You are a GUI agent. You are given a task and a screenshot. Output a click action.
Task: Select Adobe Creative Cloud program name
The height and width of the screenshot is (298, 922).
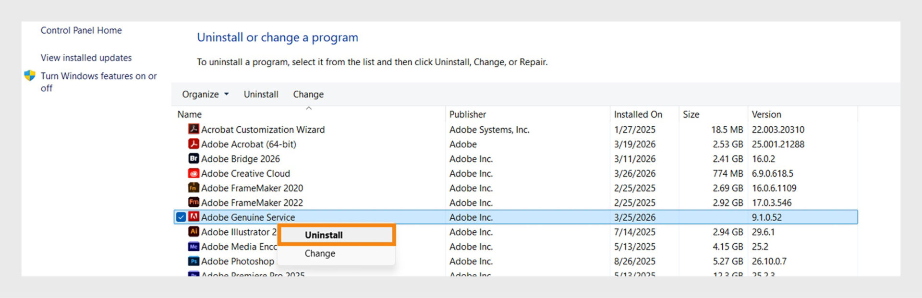[245, 173]
